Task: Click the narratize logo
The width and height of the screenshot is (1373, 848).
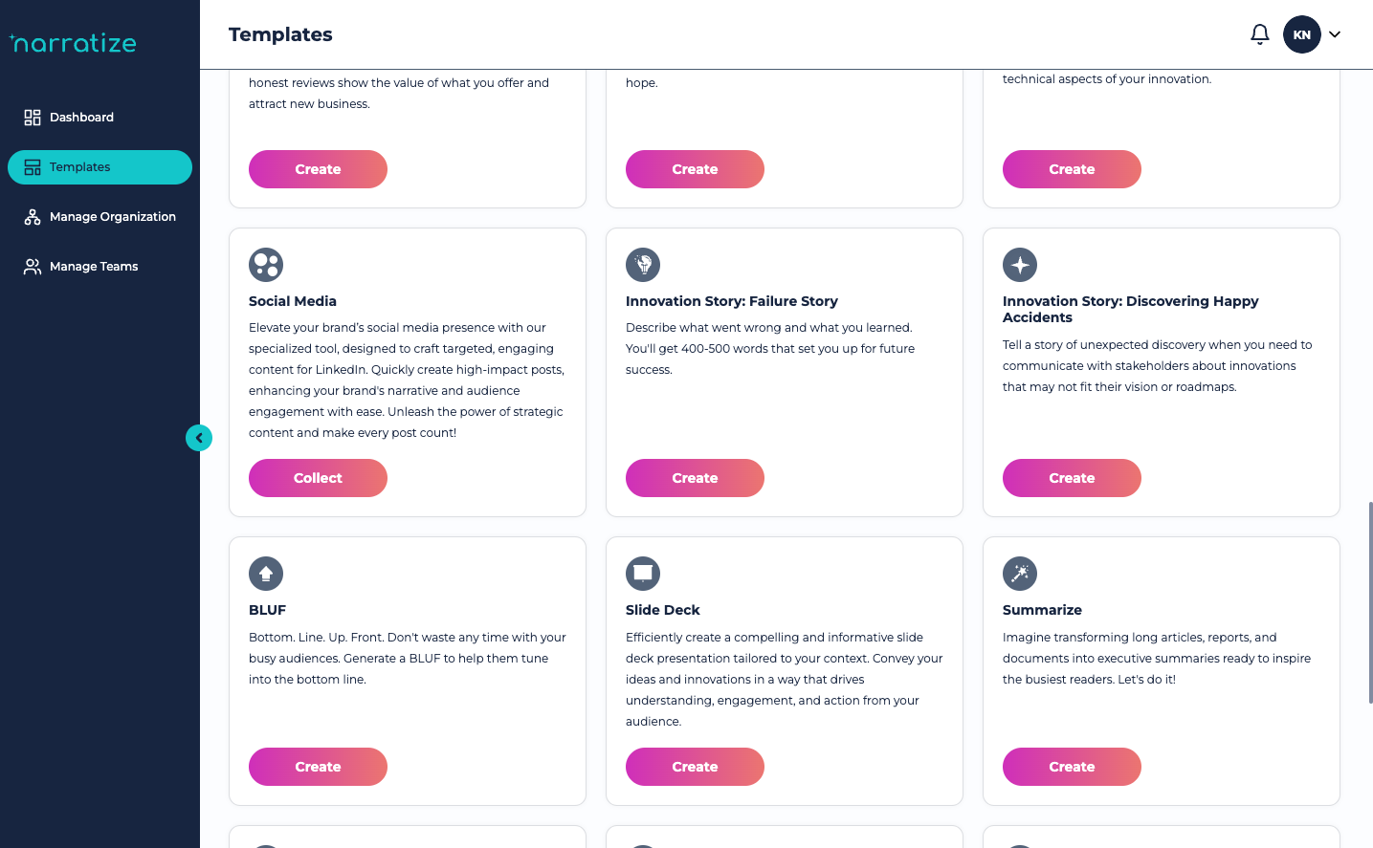Action: pos(73,43)
